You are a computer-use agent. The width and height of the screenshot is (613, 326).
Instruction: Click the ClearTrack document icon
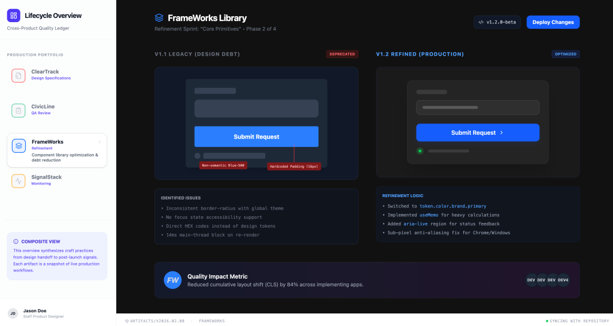coord(19,76)
